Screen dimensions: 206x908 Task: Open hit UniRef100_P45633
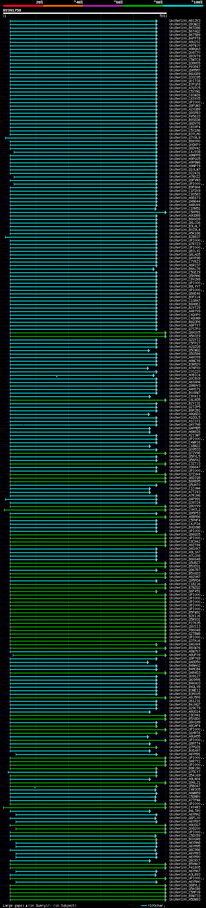coord(185,117)
